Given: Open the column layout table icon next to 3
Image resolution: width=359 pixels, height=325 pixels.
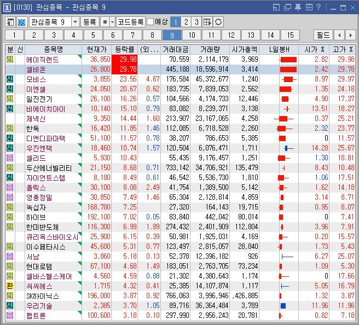Looking at the screenshot, I should click(x=207, y=22).
